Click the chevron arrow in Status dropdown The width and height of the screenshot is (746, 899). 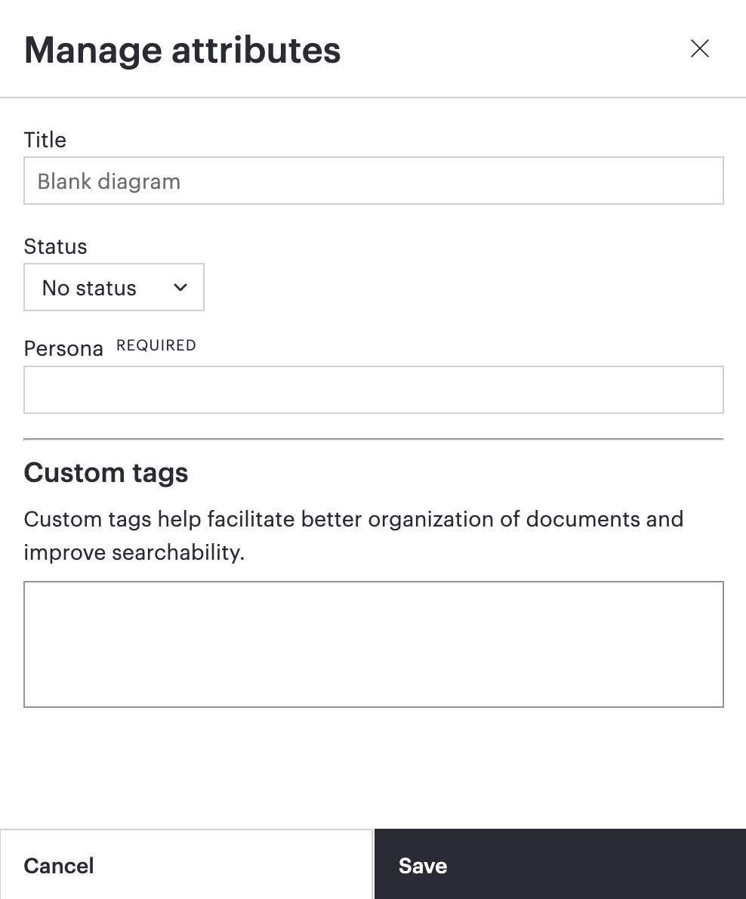[180, 287]
